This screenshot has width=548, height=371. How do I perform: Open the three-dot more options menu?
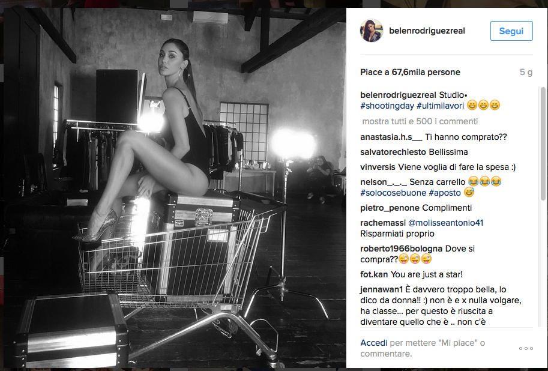526,348
